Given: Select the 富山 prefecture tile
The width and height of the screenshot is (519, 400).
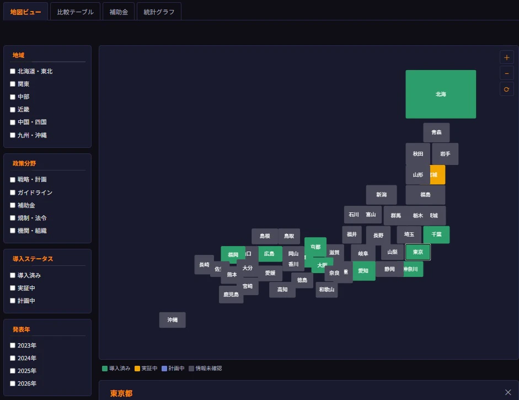Looking at the screenshot, I should click(371, 215).
